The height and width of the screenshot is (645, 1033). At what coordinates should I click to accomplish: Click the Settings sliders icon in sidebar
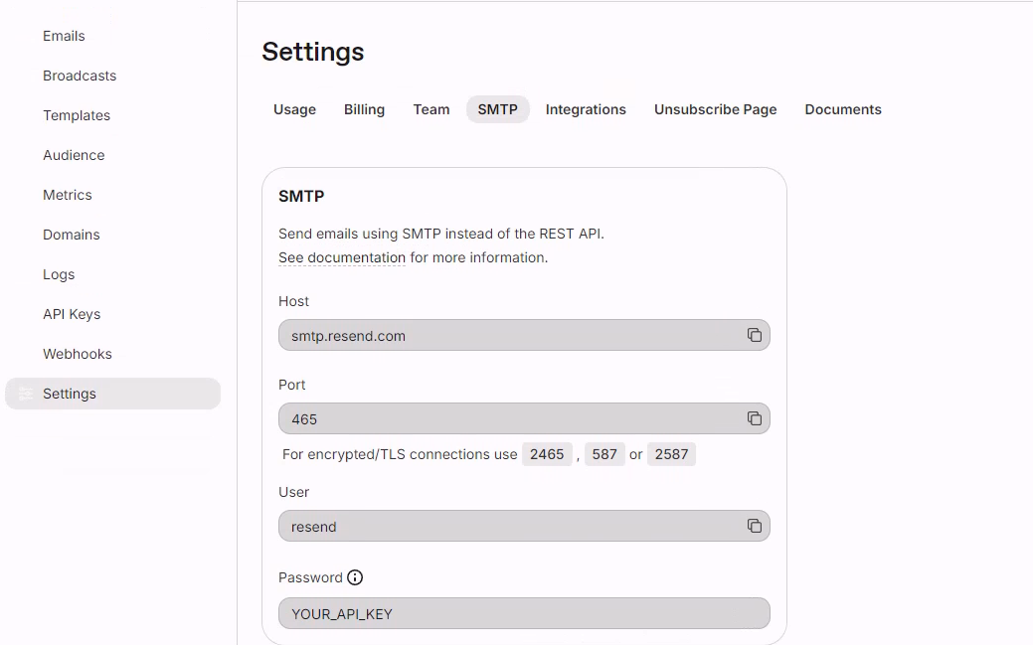25,394
